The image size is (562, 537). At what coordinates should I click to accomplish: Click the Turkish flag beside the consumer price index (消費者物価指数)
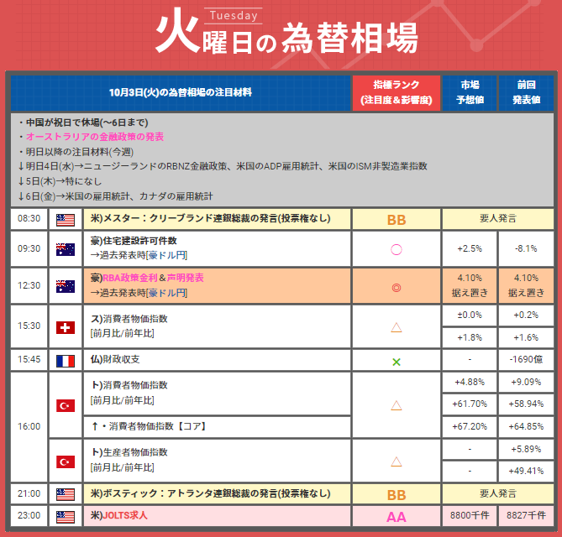tap(66, 405)
